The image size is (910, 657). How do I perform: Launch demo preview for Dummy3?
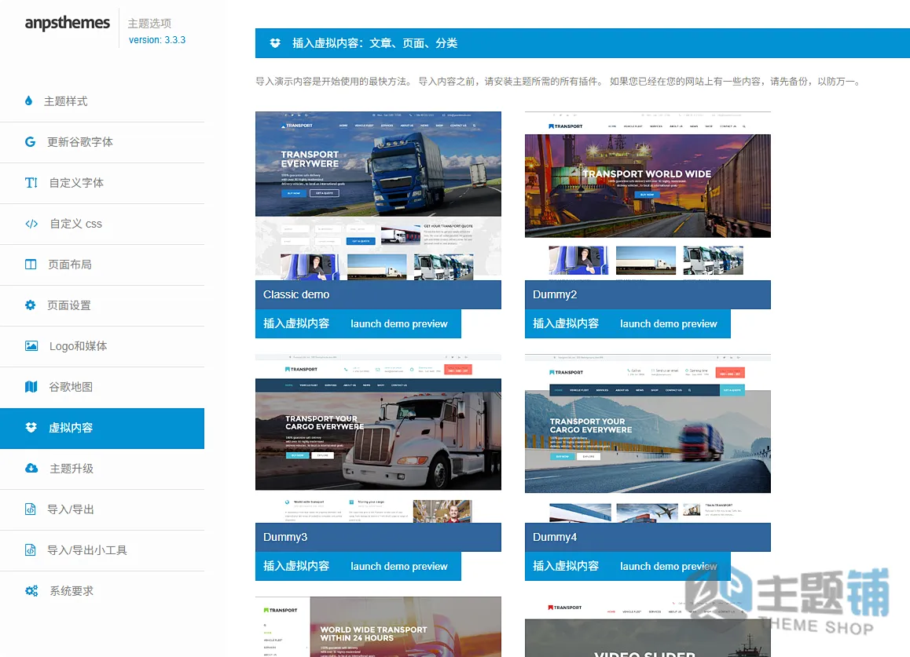coord(398,566)
